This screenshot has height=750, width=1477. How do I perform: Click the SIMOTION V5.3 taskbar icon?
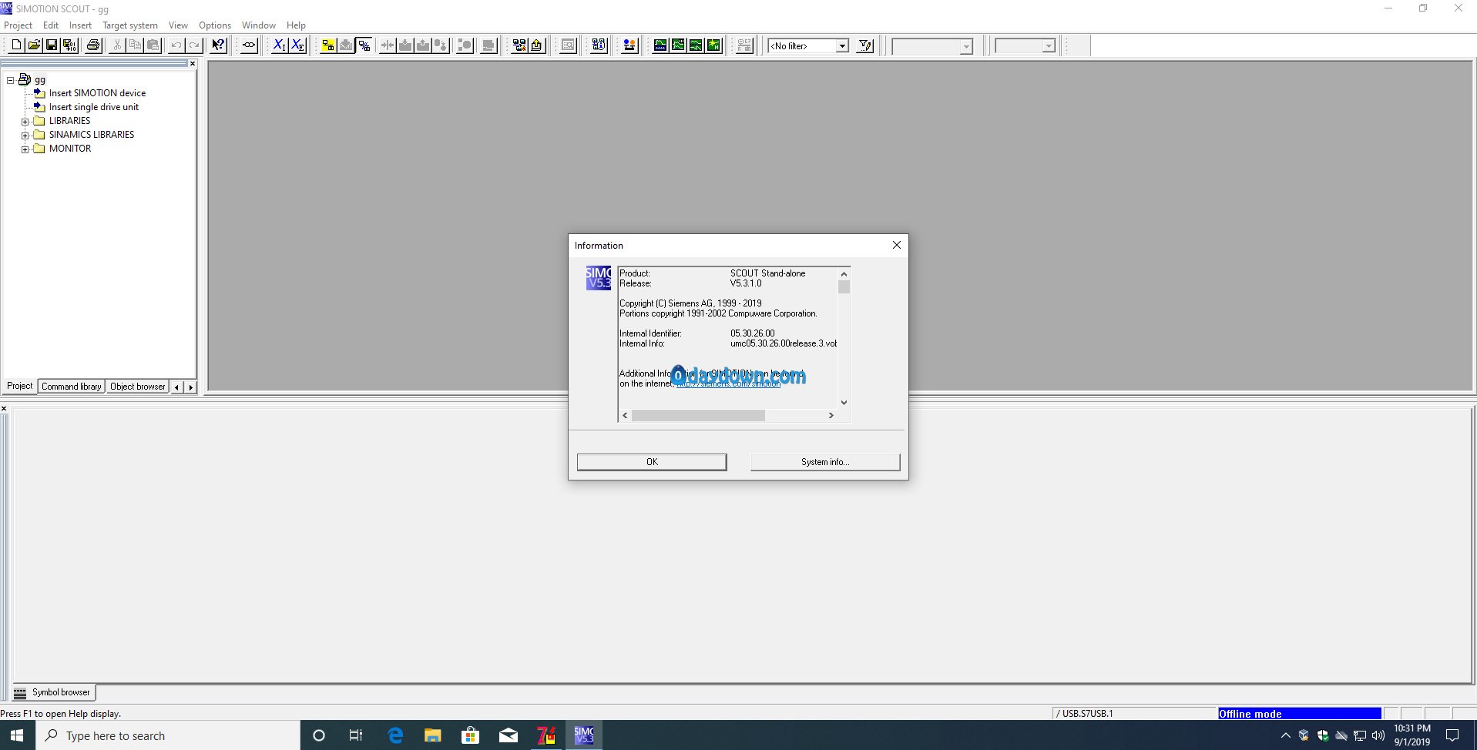(584, 735)
